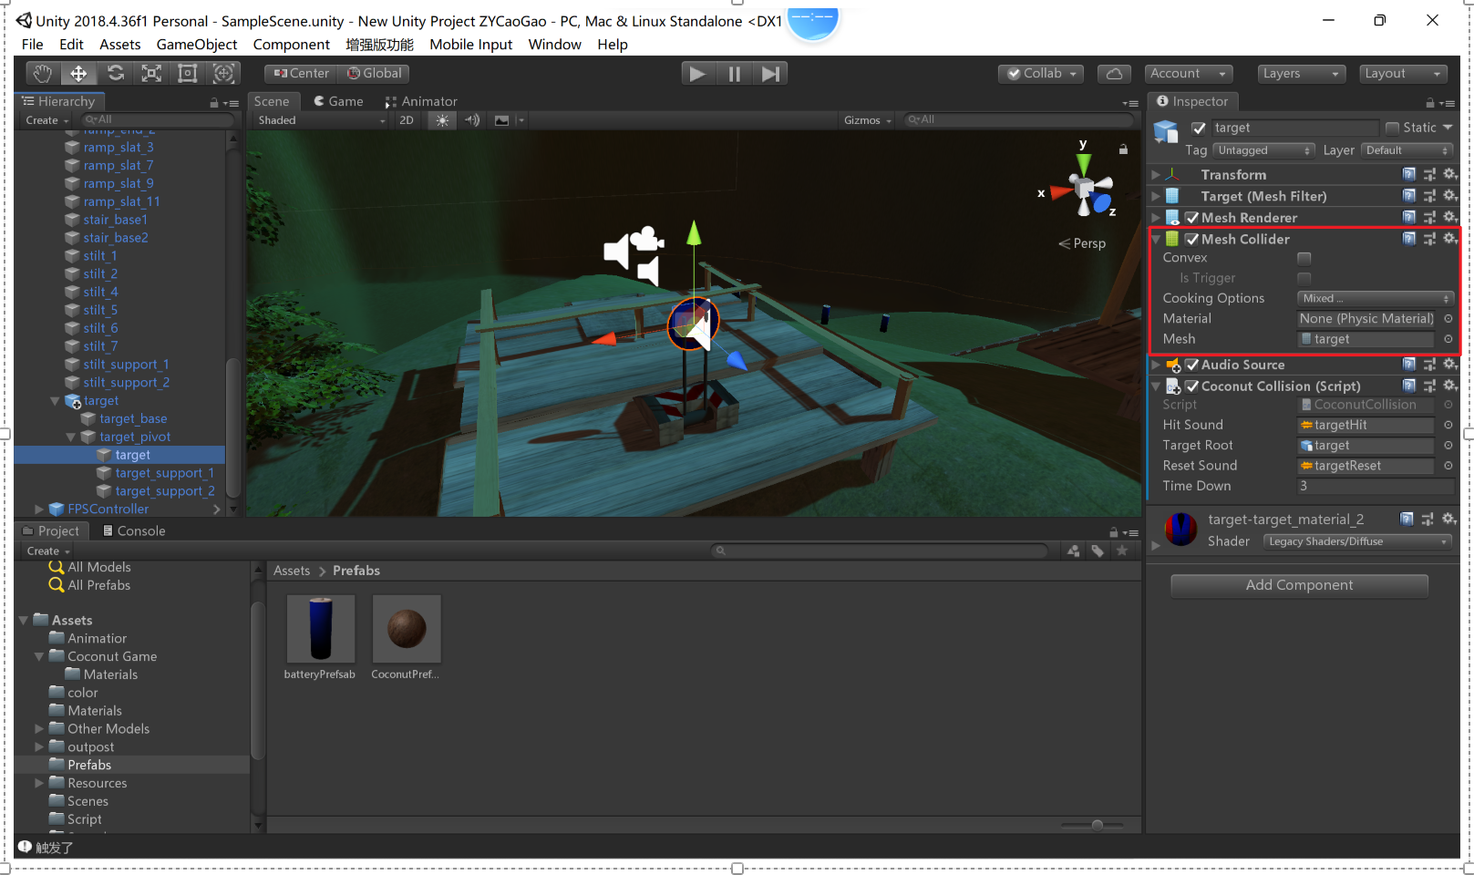This screenshot has width=1474, height=875.
Task: Pause the game playback
Action: 734,74
